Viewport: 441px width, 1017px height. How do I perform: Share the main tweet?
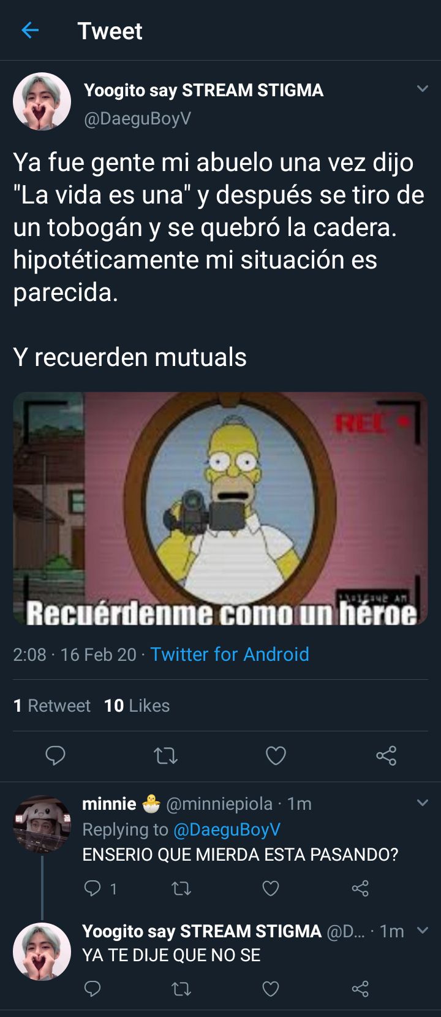(x=386, y=755)
